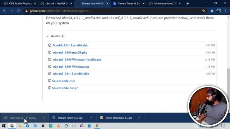Go forward to the next page
This screenshot has width=230, height=129.
tap(11, 11)
